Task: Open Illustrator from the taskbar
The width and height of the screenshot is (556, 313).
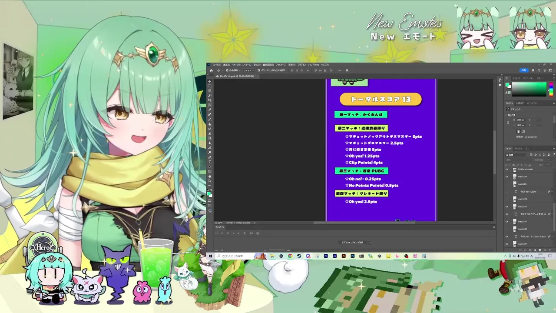Action: click(x=343, y=256)
